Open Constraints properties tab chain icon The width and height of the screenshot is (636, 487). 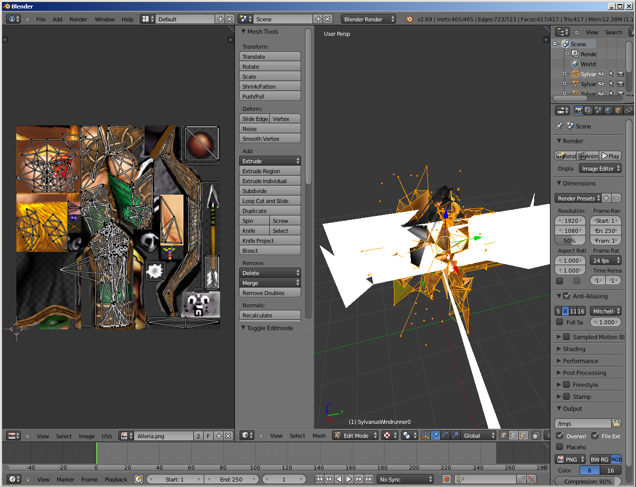(x=628, y=110)
